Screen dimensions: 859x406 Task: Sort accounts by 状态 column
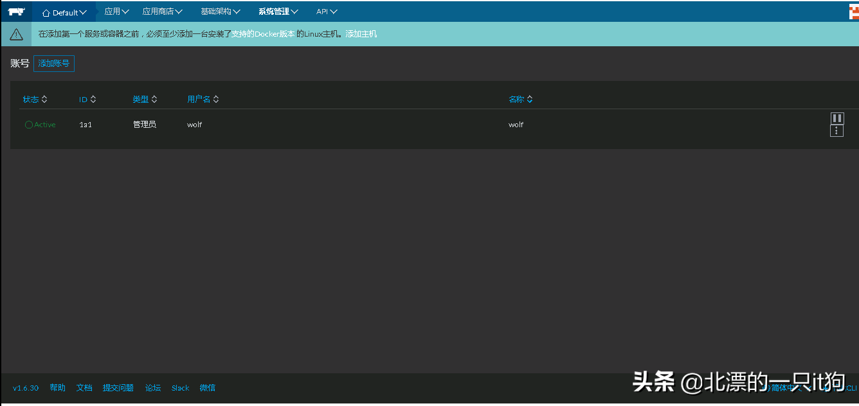[35, 100]
